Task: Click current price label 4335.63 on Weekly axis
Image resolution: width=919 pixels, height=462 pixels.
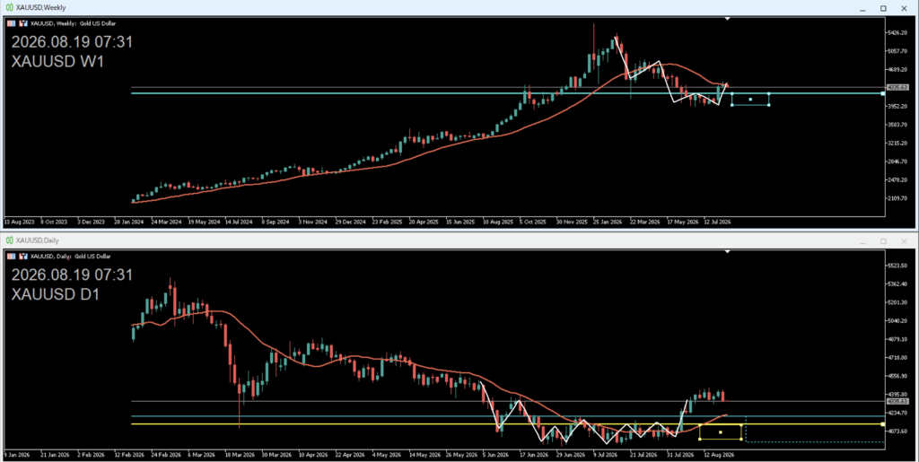Action: (897, 87)
